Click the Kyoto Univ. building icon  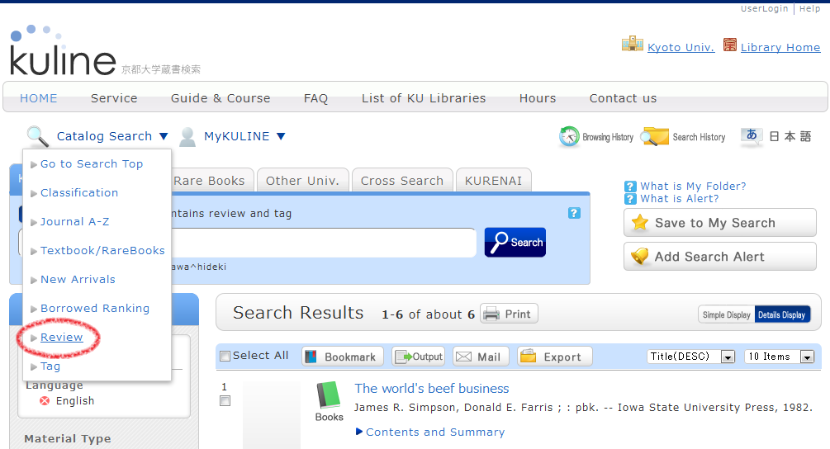tap(632, 45)
